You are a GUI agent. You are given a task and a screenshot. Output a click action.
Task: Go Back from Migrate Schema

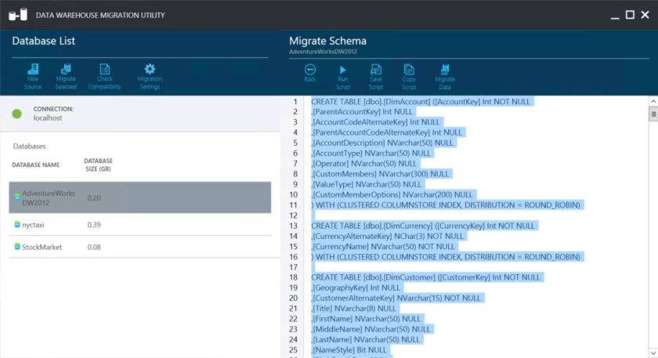310,73
